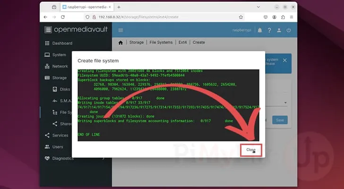Close the raspberrypi browser tab
Image resolution: width=344 pixels, height=189 pixels.
(x=110, y=7)
